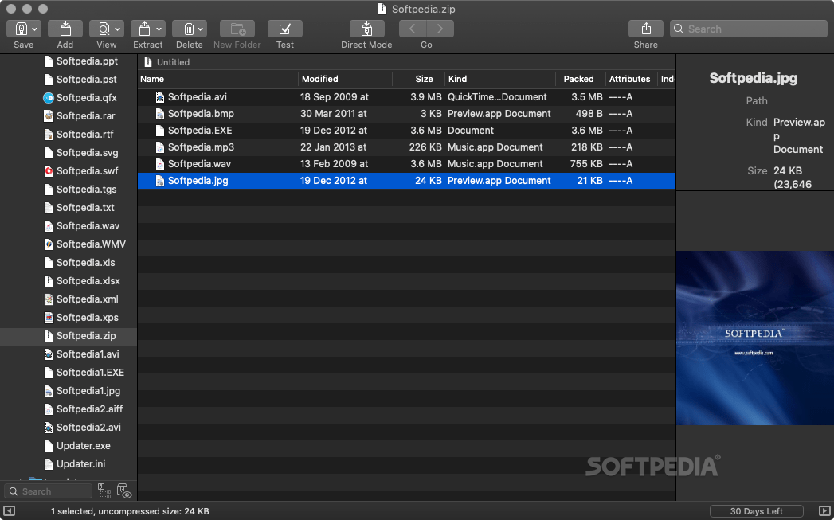Viewport: 834px width, 520px height.
Task: Click the Softpedia2.aiff audio icon
Action: tap(49, 409)
